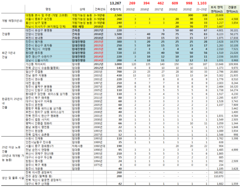
Task: Select the 하남시 미사지구 (부지매입 단계) cell
Action: point(46,26)
